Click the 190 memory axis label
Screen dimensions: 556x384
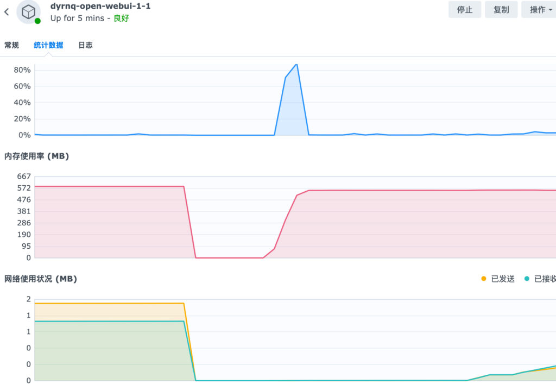click(24, 235)
